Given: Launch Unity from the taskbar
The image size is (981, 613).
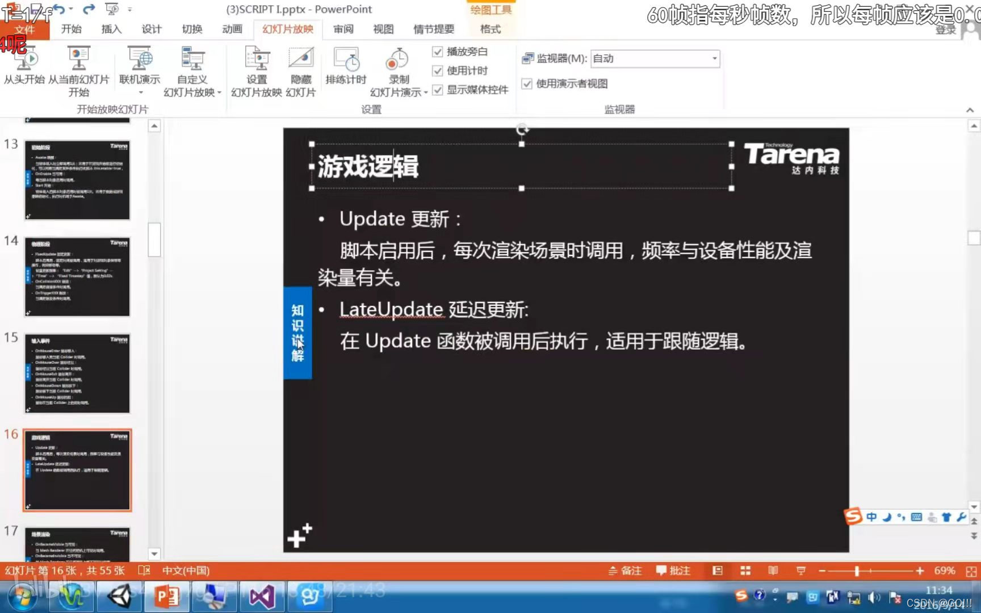Looking at the screenshot, I should (x=119, y=597).
